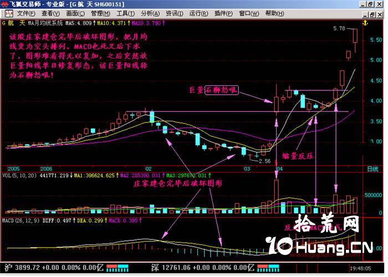
Task: Click the MA2:285390.031 volume average value
Action: (142, 176)
